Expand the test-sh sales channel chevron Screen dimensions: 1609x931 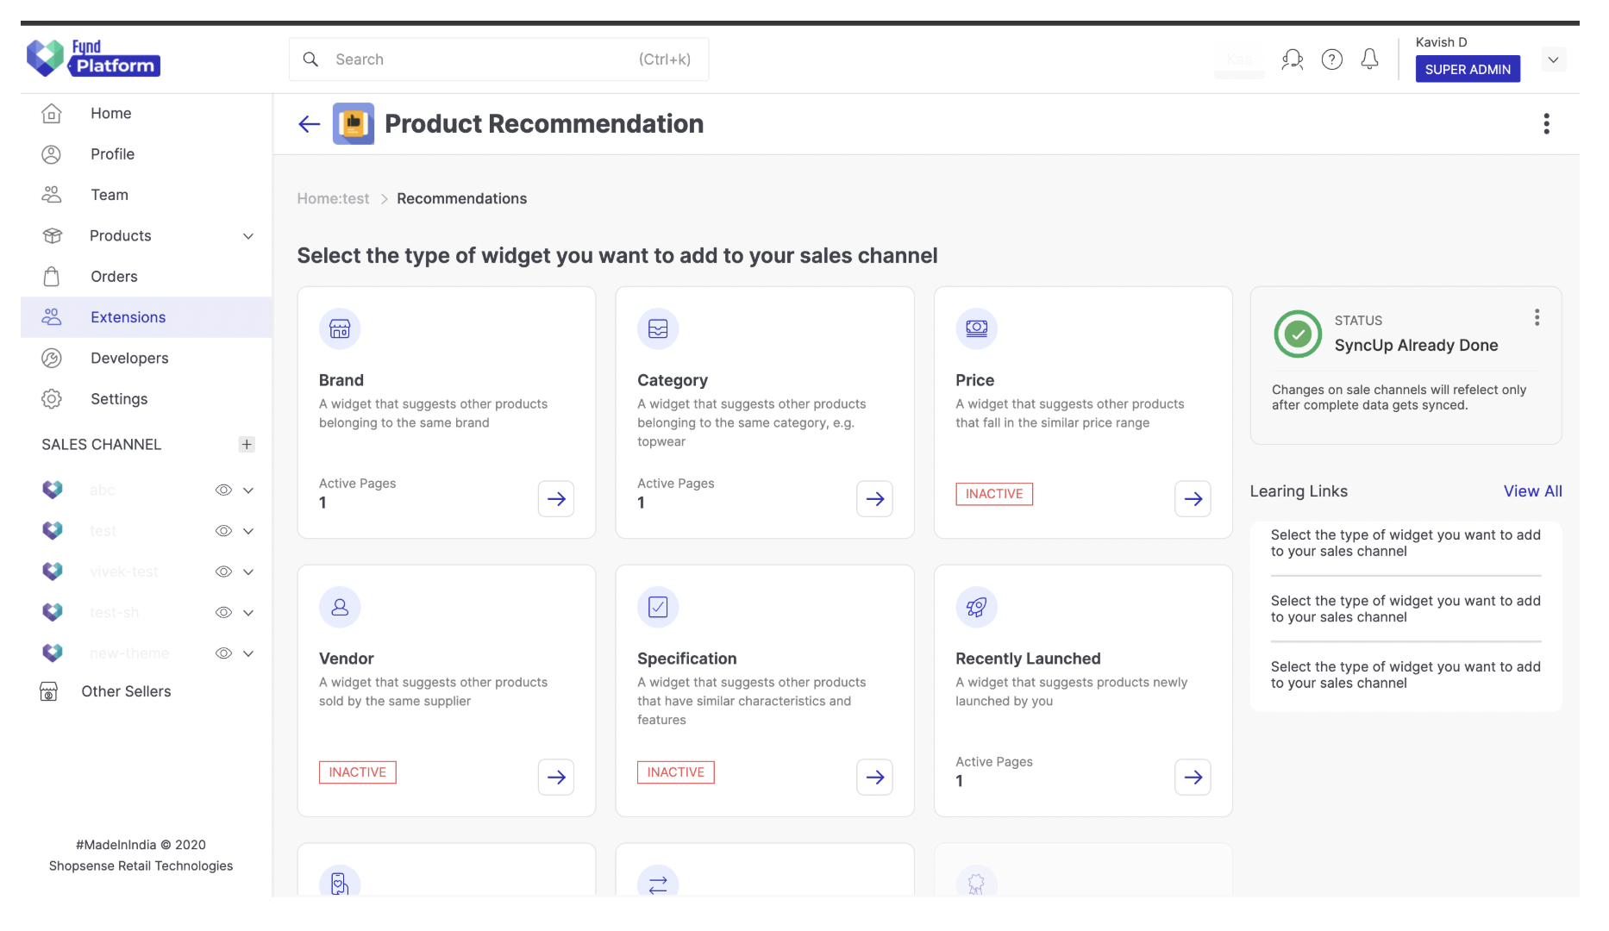click(x=248, y=612)
